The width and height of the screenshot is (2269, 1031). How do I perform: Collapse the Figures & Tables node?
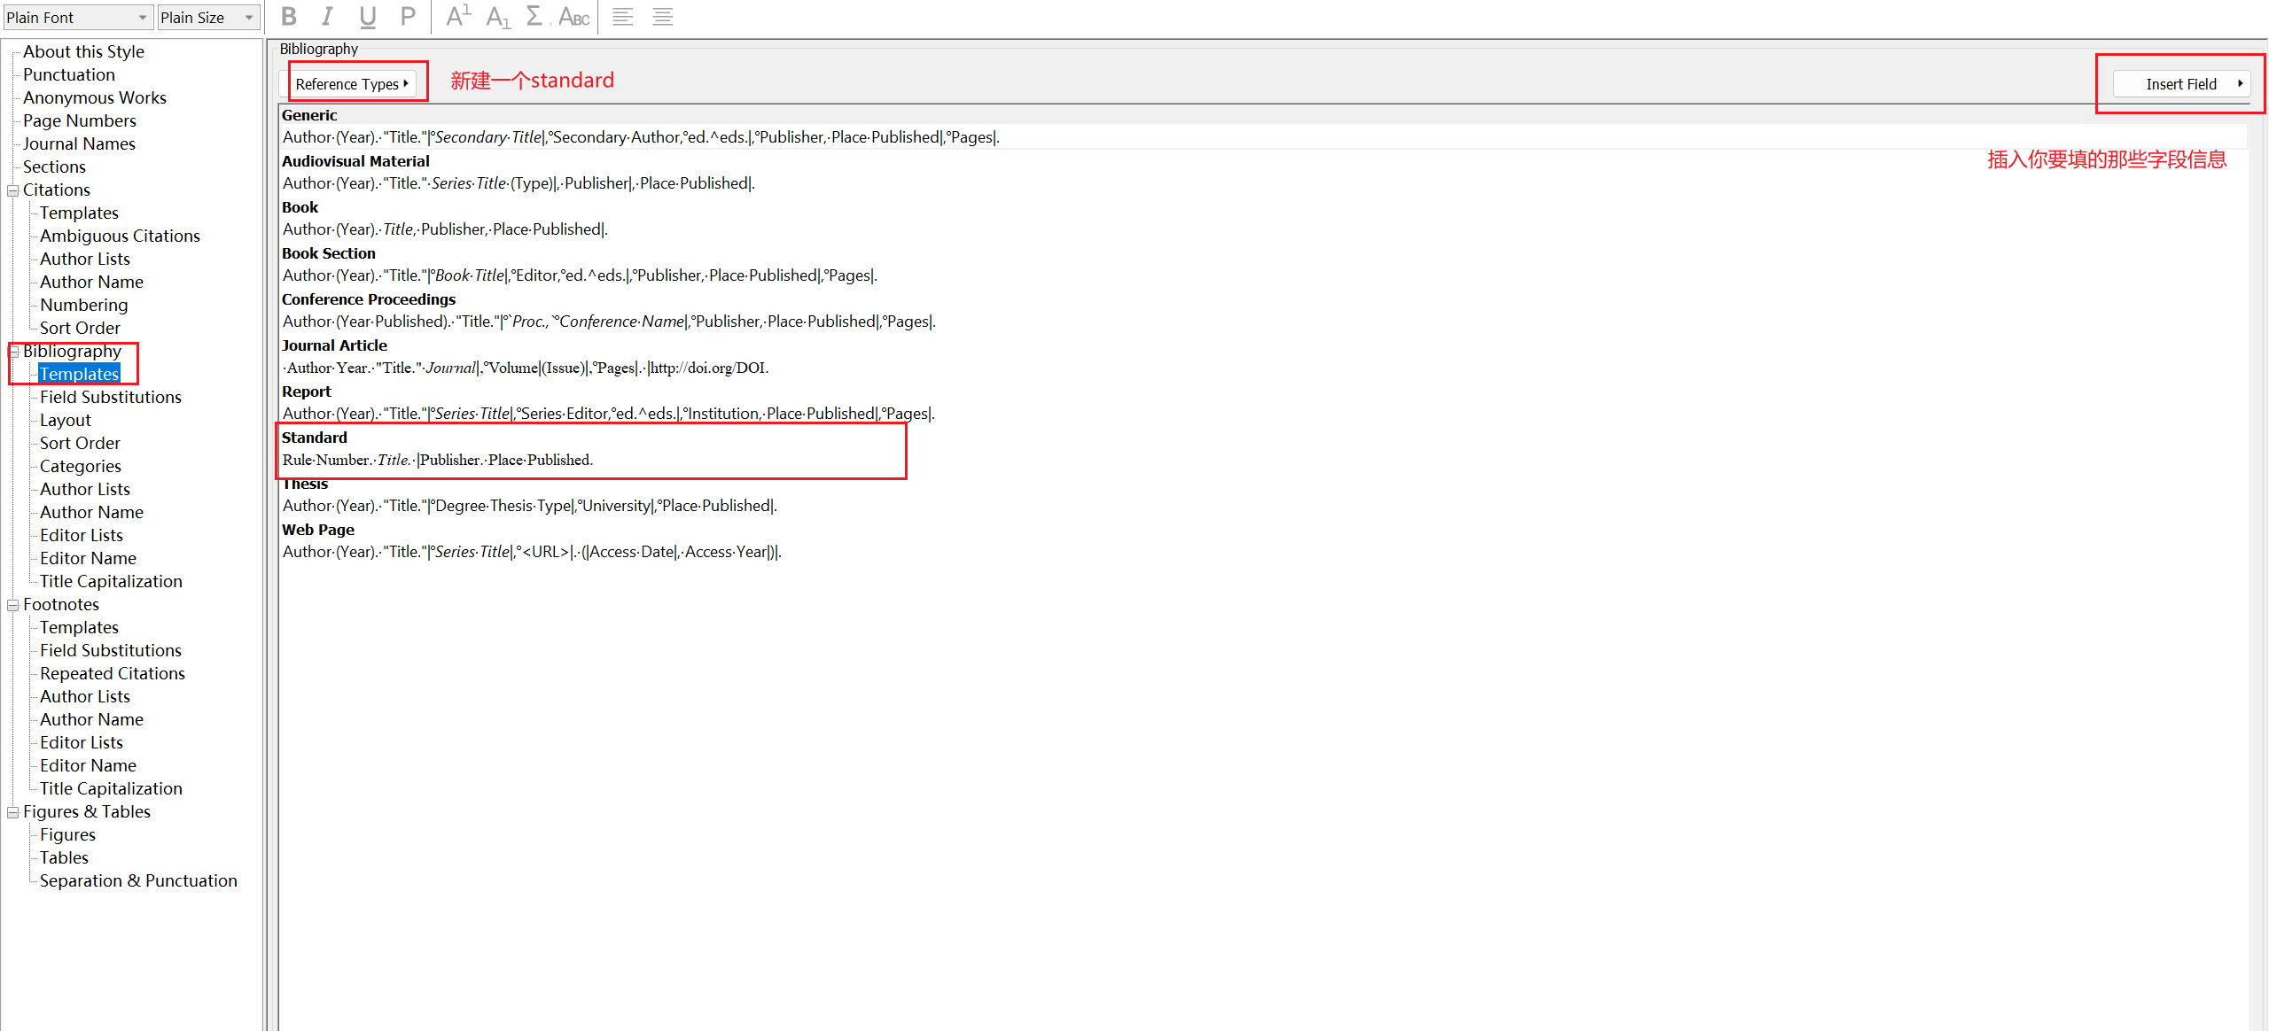pos(13,812)
